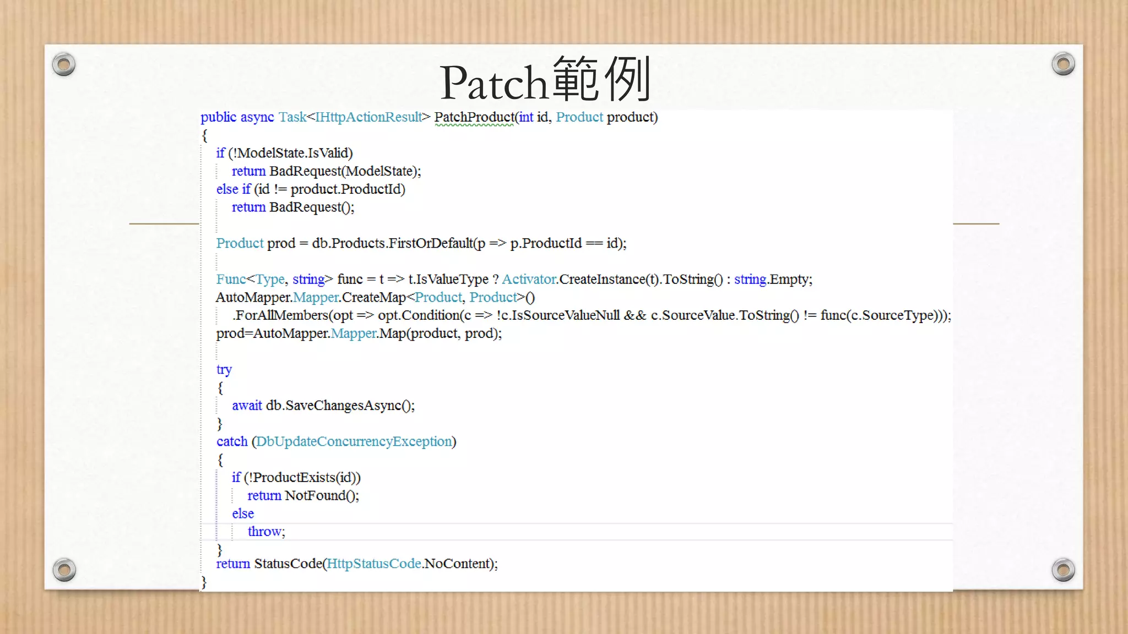Click the PatchProduct method name

coord(474,117)
